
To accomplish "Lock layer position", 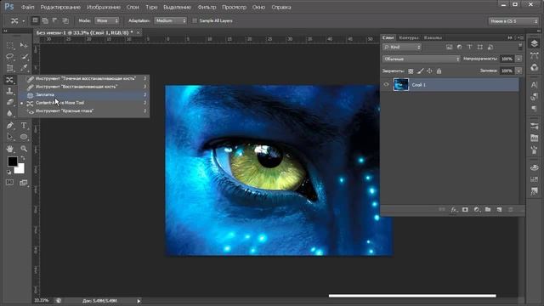I will tap(429, 71).
